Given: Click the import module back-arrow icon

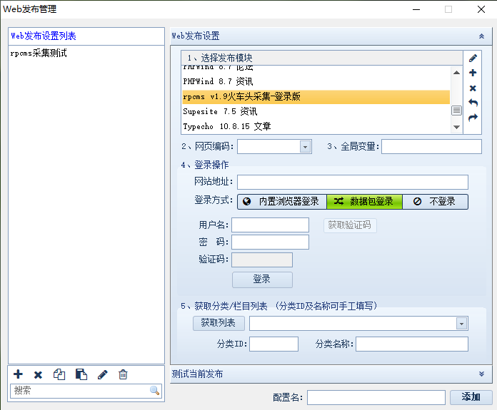Looking at the screenshot, I should point(473,103).
